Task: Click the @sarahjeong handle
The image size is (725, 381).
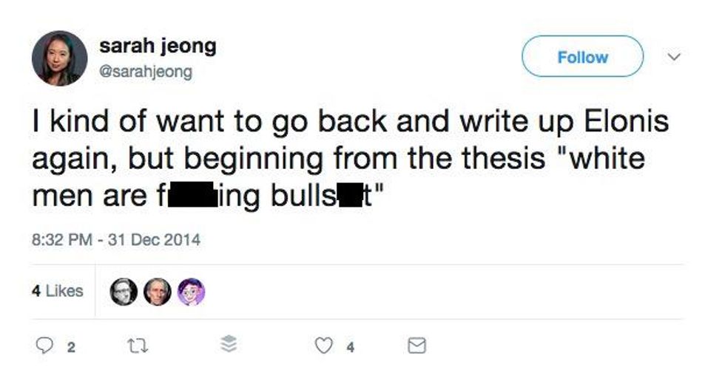Action: [145, 72]
